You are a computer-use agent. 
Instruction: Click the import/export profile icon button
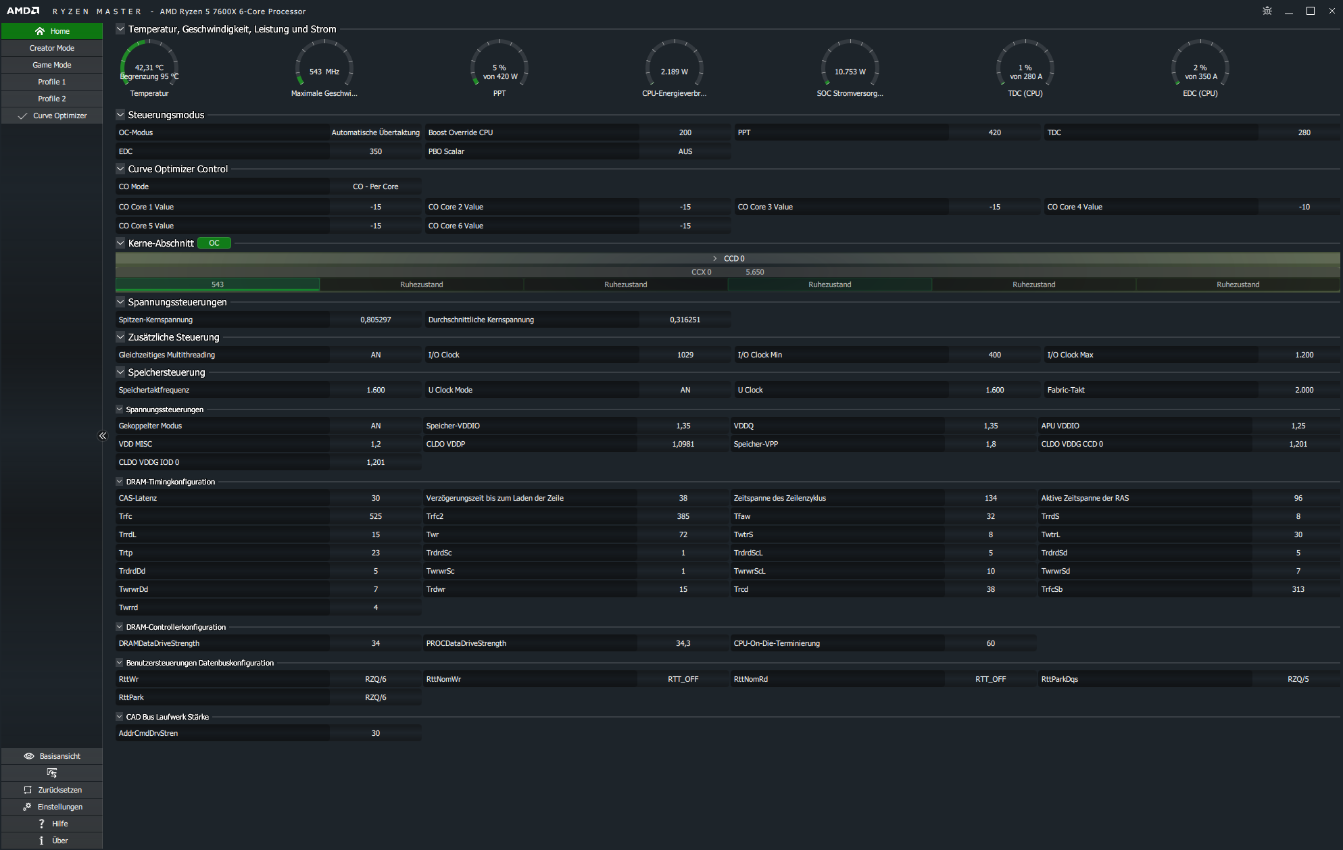[52, 773]
